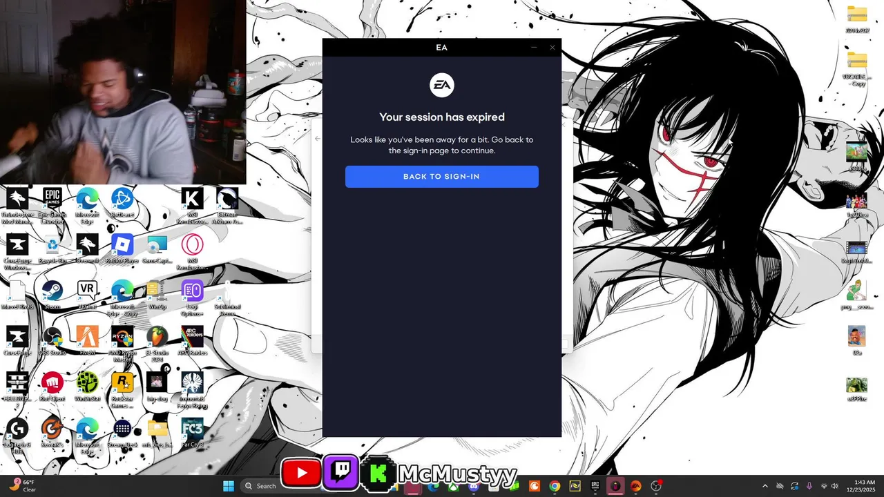Open the VBCABLE - Copy desktop folder

pos(857,69)
